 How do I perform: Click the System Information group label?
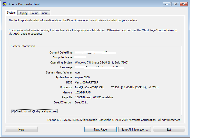23,46
